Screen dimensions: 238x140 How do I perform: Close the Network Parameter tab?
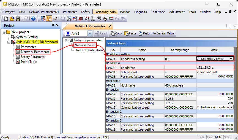(110, 26)
